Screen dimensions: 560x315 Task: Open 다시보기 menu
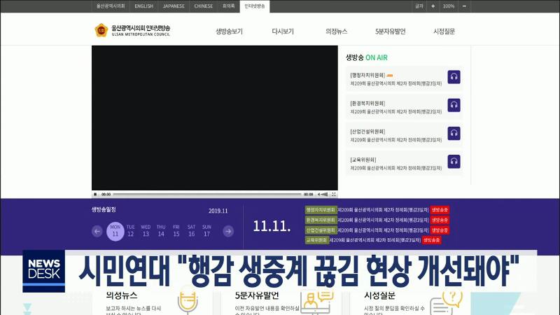[283, 31]
